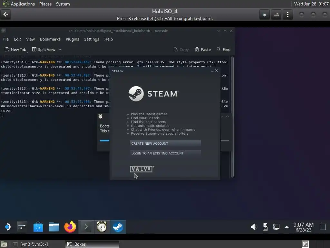Select the Boxes taskbar window item

(92, 244)
